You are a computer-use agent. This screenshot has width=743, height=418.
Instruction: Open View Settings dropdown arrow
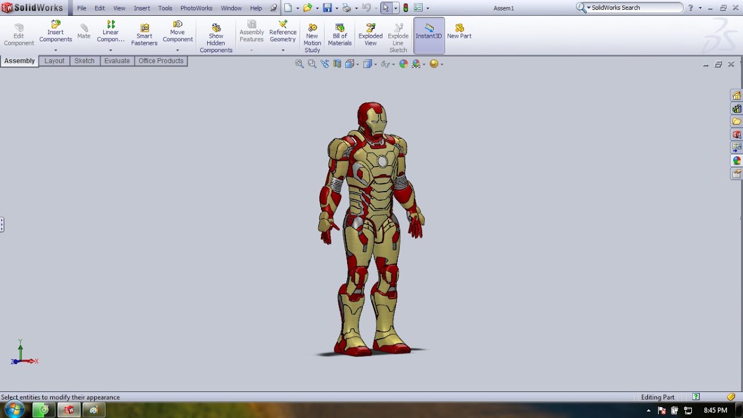442,64
